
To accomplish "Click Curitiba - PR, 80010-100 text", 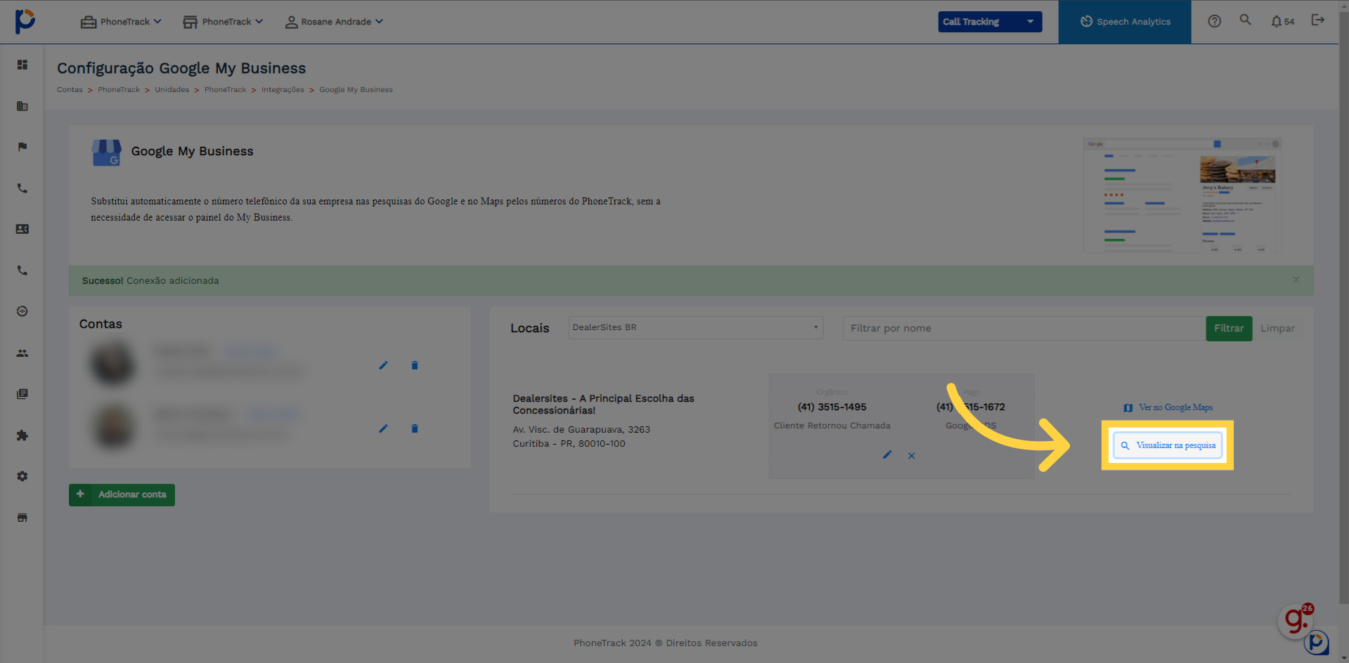I will pyautogui.click(x=569, y=443).
